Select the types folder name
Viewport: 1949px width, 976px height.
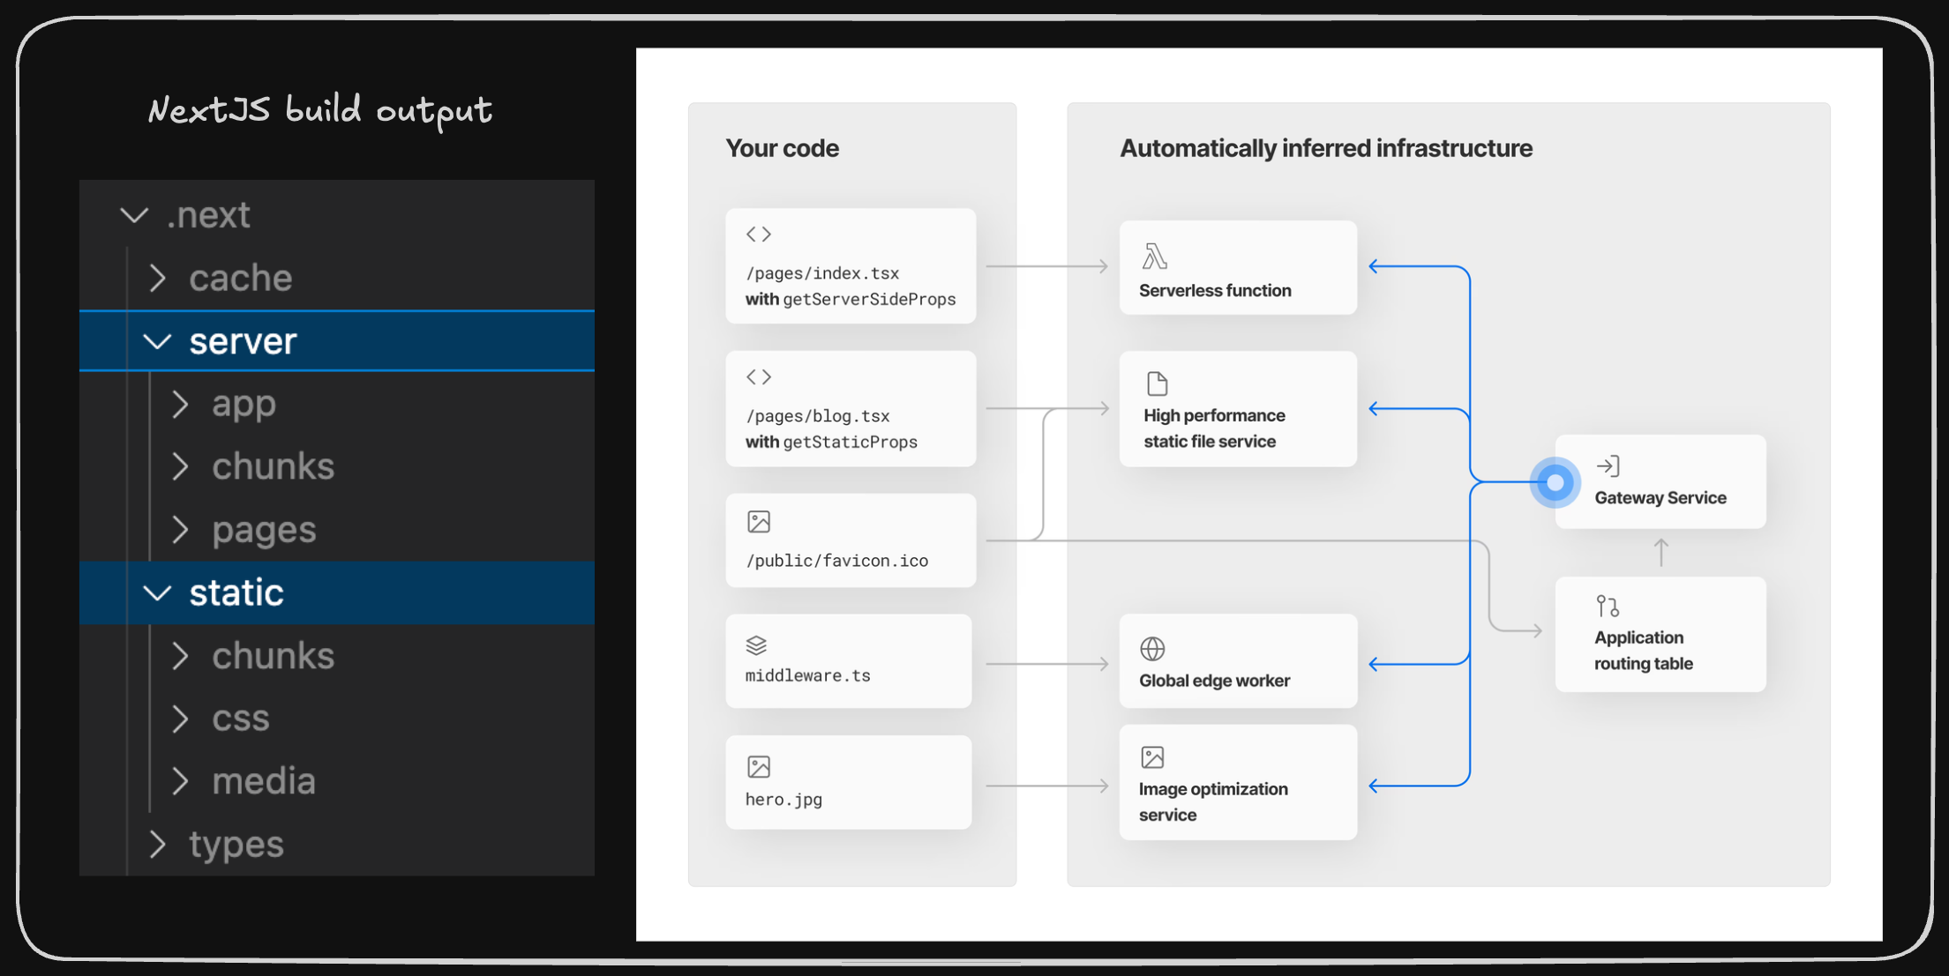point(236,846)
